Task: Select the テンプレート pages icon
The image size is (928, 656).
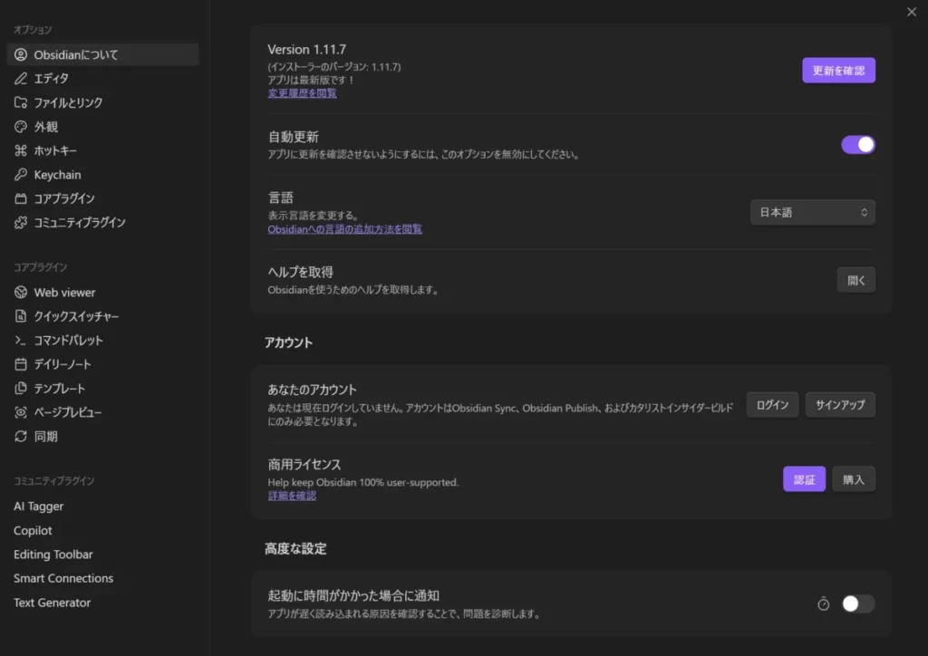Action: pyautogui.click(x=20, y=388)
